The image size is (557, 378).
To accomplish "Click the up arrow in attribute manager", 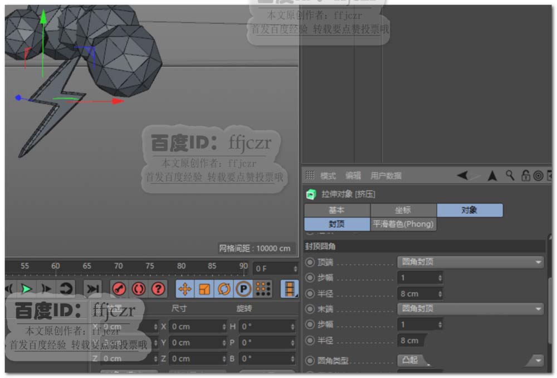I will click(492, 175).
